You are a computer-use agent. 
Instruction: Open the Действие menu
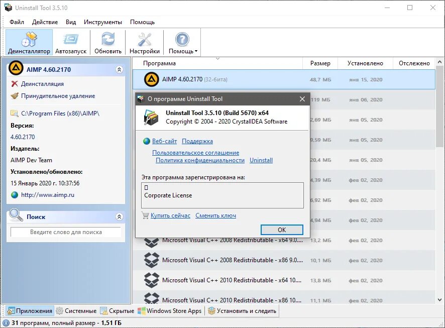(x=45, y=22)
